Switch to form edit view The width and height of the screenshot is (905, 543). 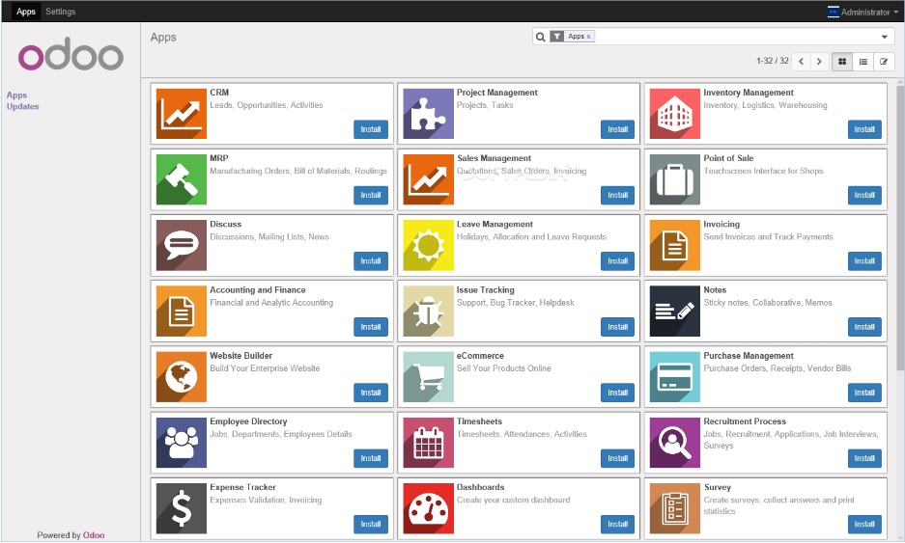(x=884, y=62)
